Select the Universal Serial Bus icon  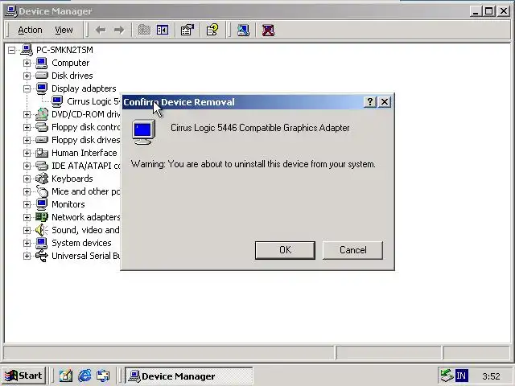pyautogui.click(x=42, y=256)
